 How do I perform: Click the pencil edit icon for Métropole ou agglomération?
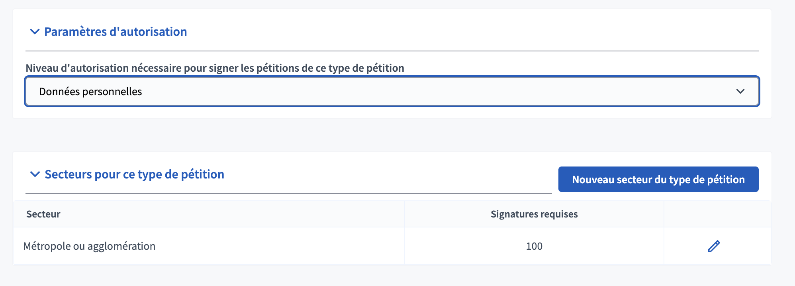pos(714,246)
